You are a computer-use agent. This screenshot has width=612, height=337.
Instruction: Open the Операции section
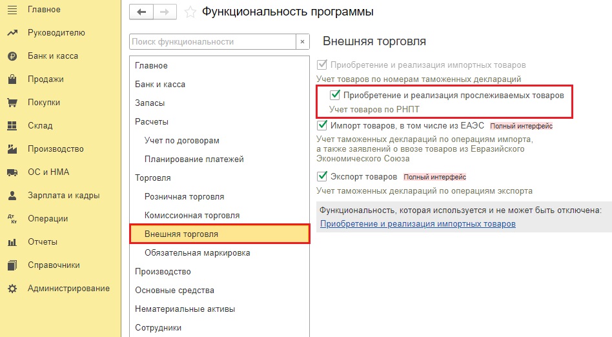click(48, 219)
